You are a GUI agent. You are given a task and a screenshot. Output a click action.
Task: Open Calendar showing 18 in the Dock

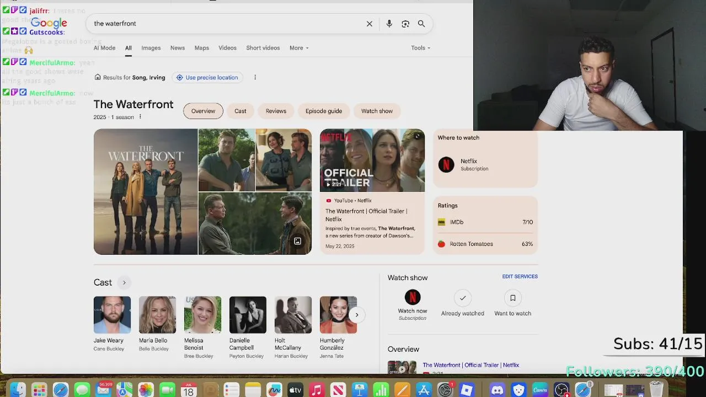(x=189, y=390)
